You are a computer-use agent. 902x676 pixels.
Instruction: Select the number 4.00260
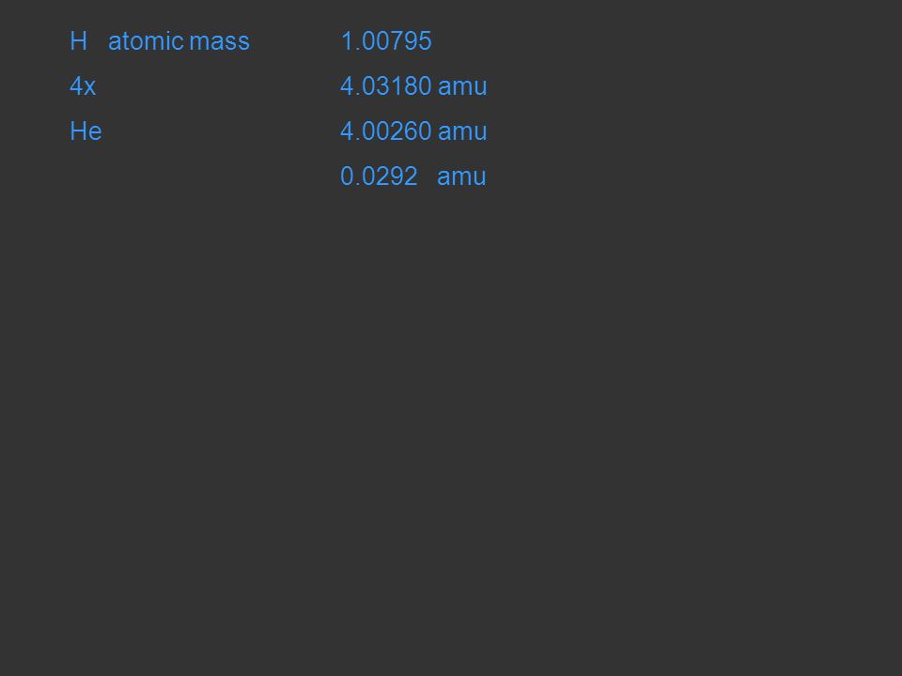(x=385, y=131)
